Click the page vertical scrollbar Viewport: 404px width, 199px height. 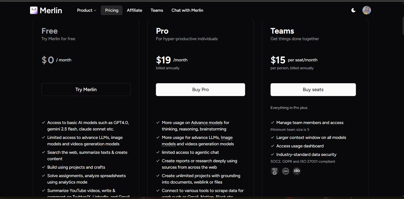click(402, 26)
